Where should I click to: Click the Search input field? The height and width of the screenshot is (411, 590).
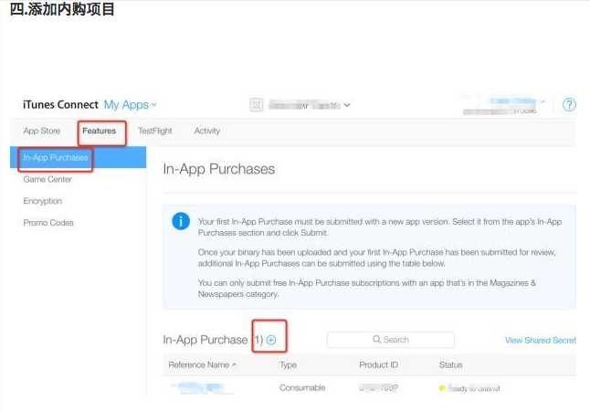click(391, 340)
